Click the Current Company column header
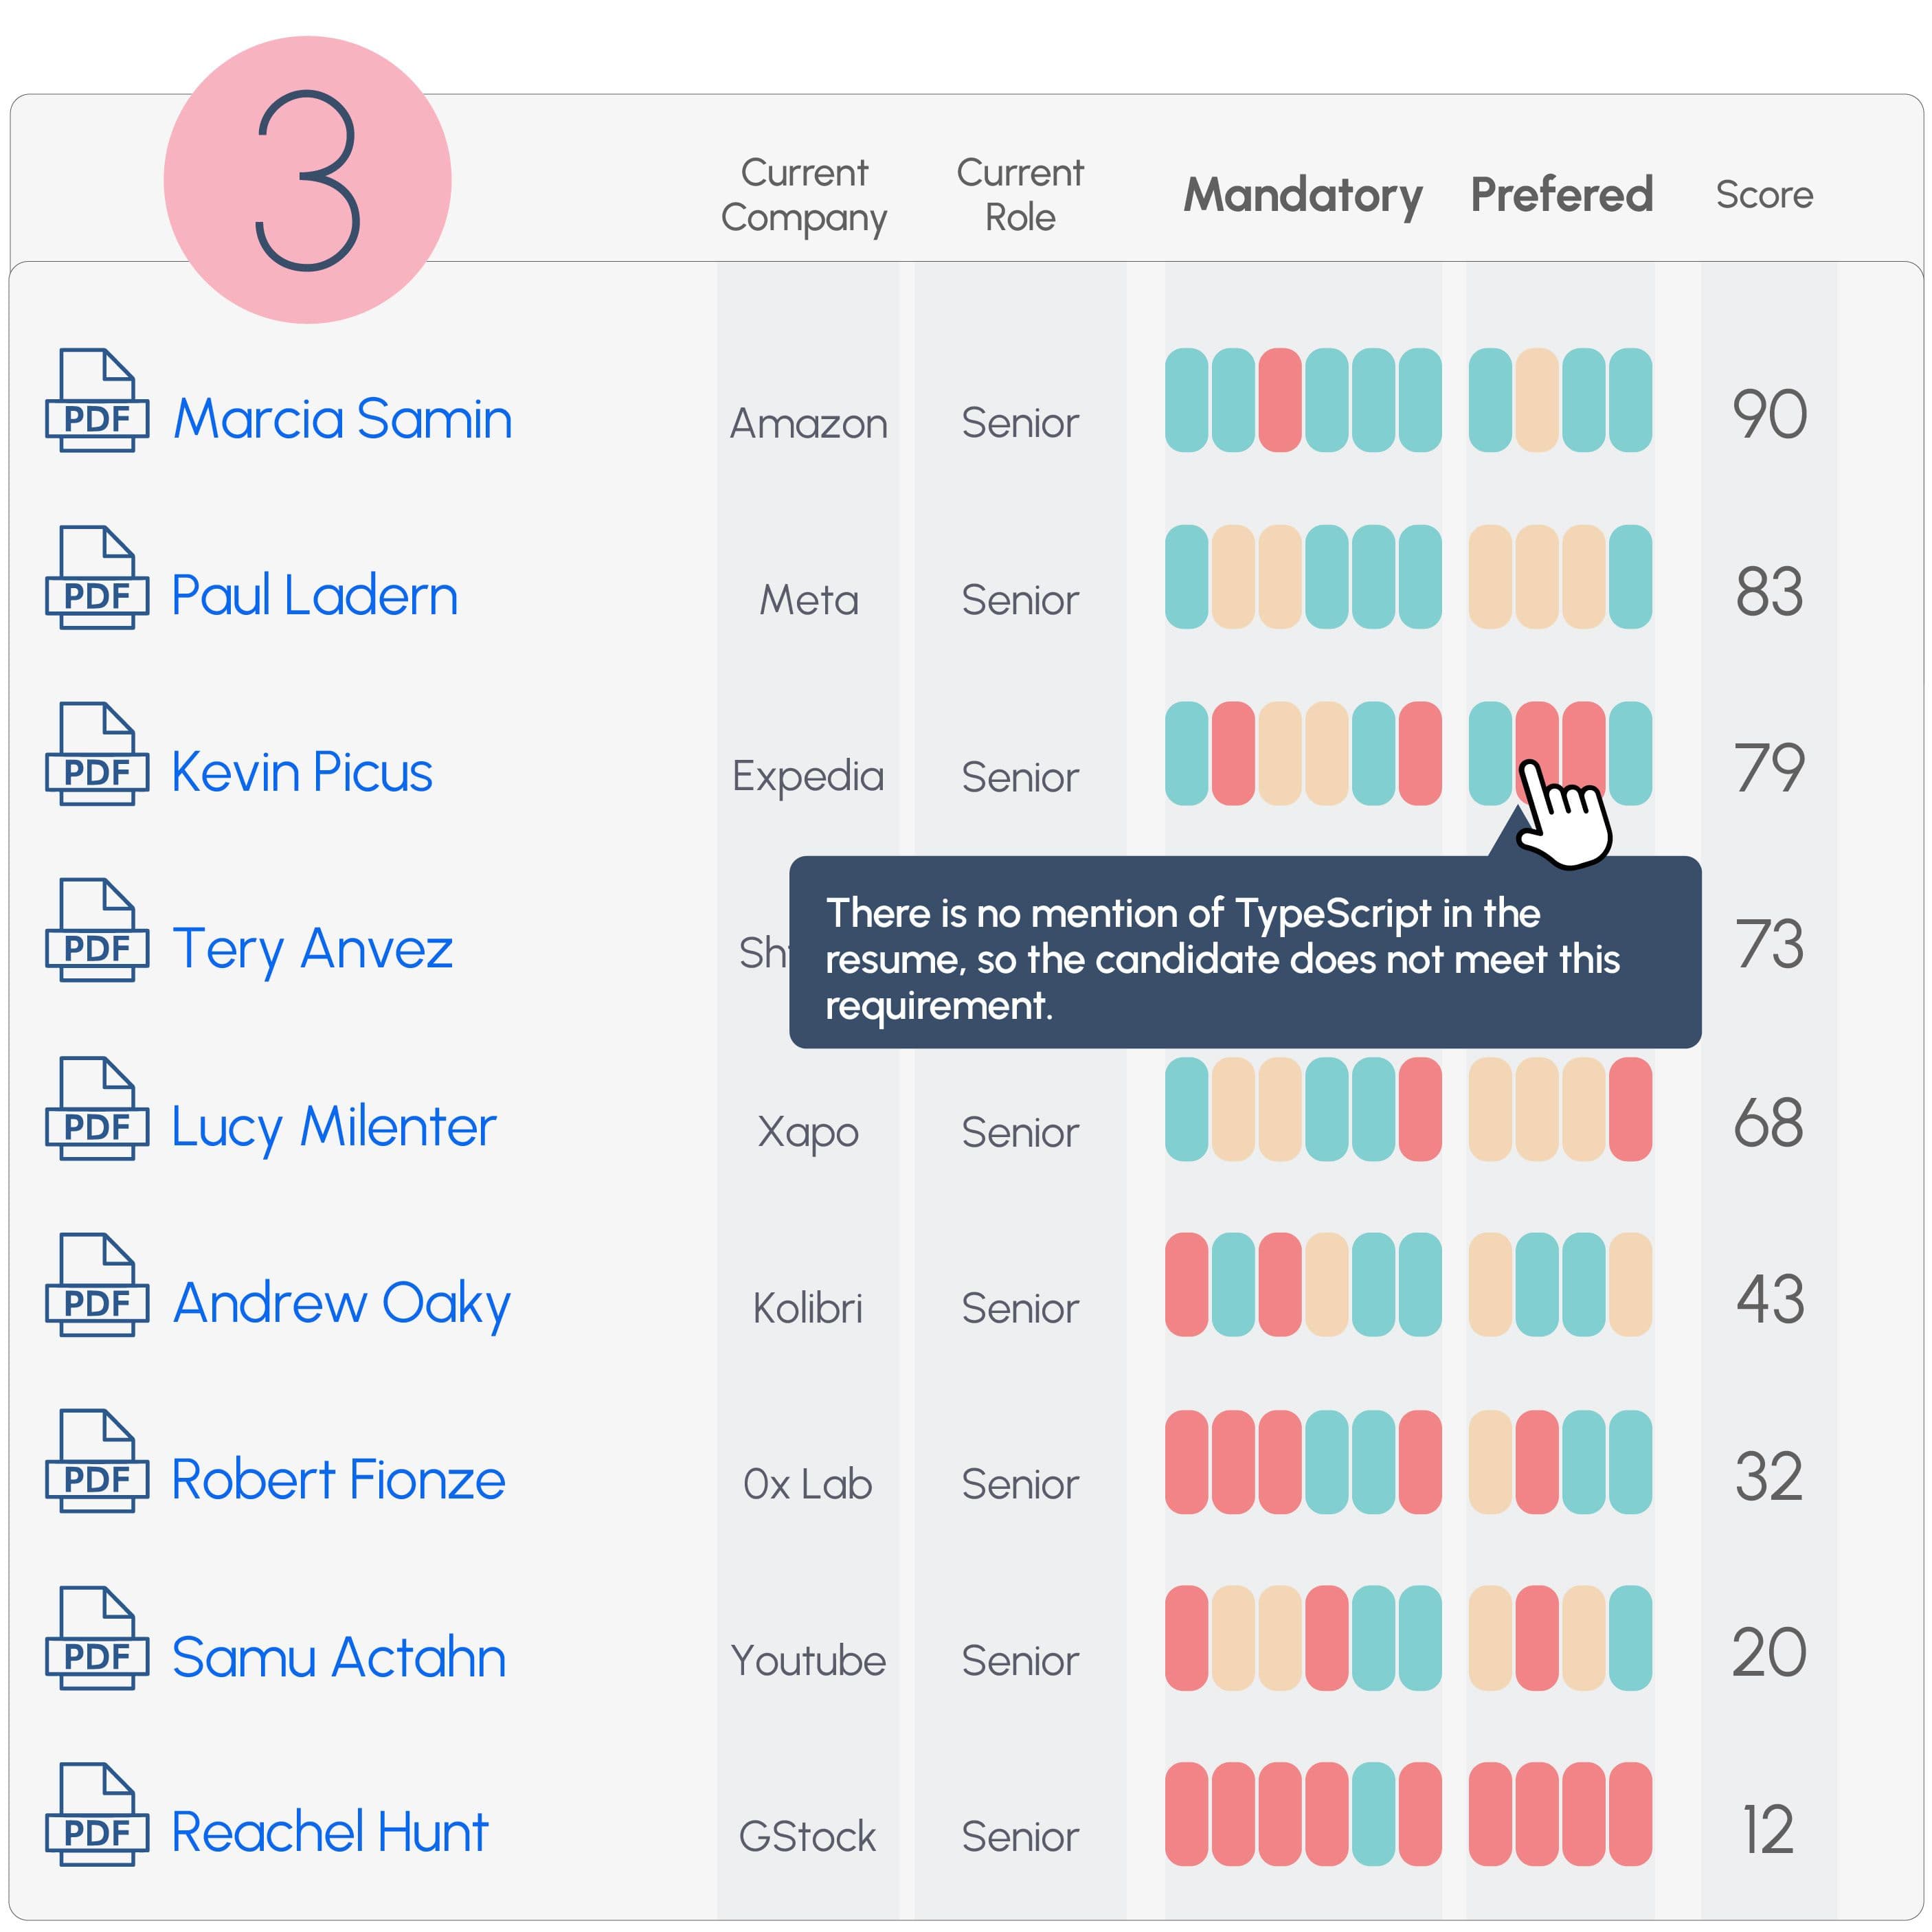The image size is (1932, 1932). pyautogui.click(x=804, y=195)
